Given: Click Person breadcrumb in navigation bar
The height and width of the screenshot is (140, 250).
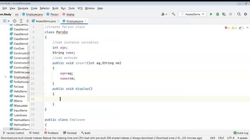Looking at the screenshot, I should (52, 14).
